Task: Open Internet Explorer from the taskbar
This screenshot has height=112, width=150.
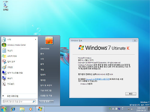Action: pyautogui.click(x=13, y=109)
